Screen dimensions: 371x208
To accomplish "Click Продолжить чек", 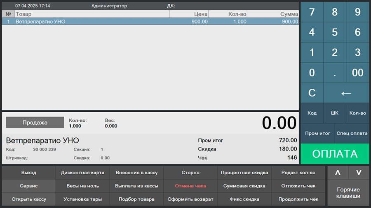I will [x=298, y=199].
